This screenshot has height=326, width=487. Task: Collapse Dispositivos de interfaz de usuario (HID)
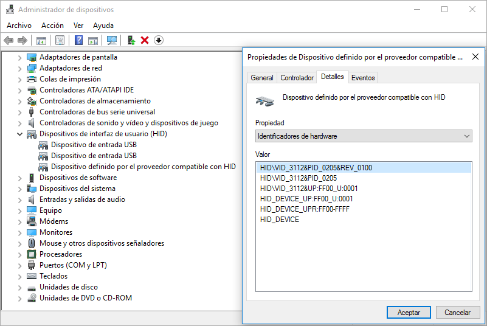coord(19,134)
